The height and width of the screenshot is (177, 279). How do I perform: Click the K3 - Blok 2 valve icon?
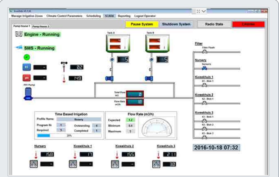coord(204,129)
